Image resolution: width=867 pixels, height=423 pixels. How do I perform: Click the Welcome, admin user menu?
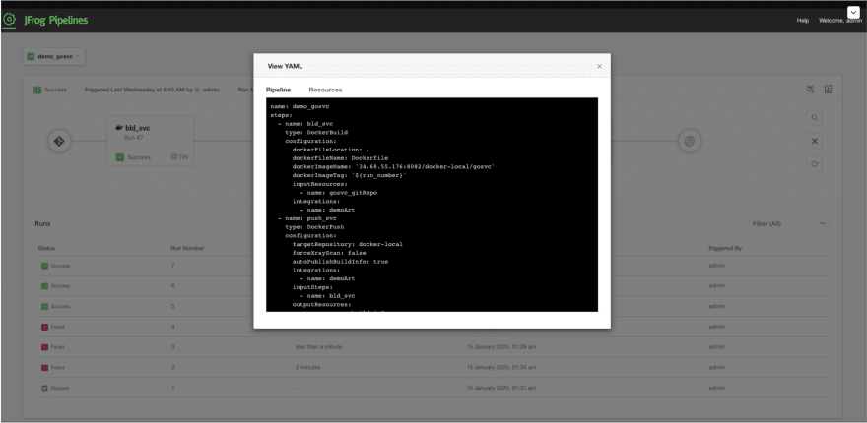pos(839,21)
